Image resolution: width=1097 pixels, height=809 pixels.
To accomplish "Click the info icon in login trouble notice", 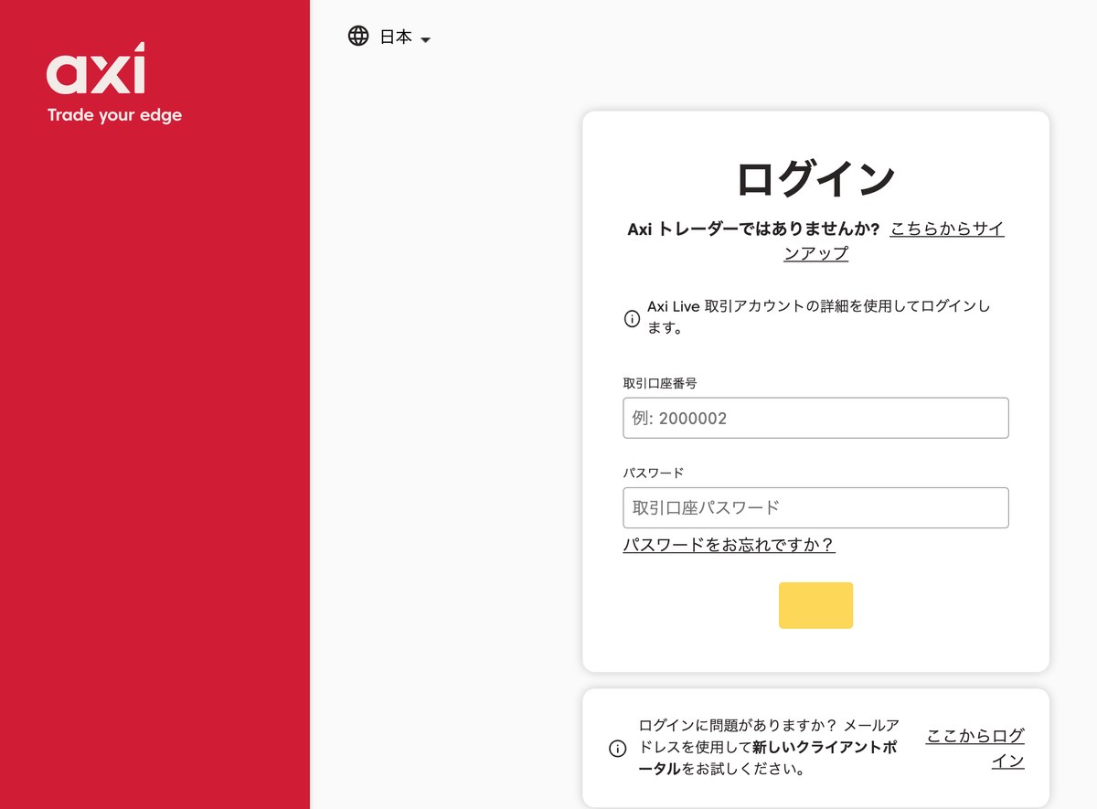I will coord(618,749).
